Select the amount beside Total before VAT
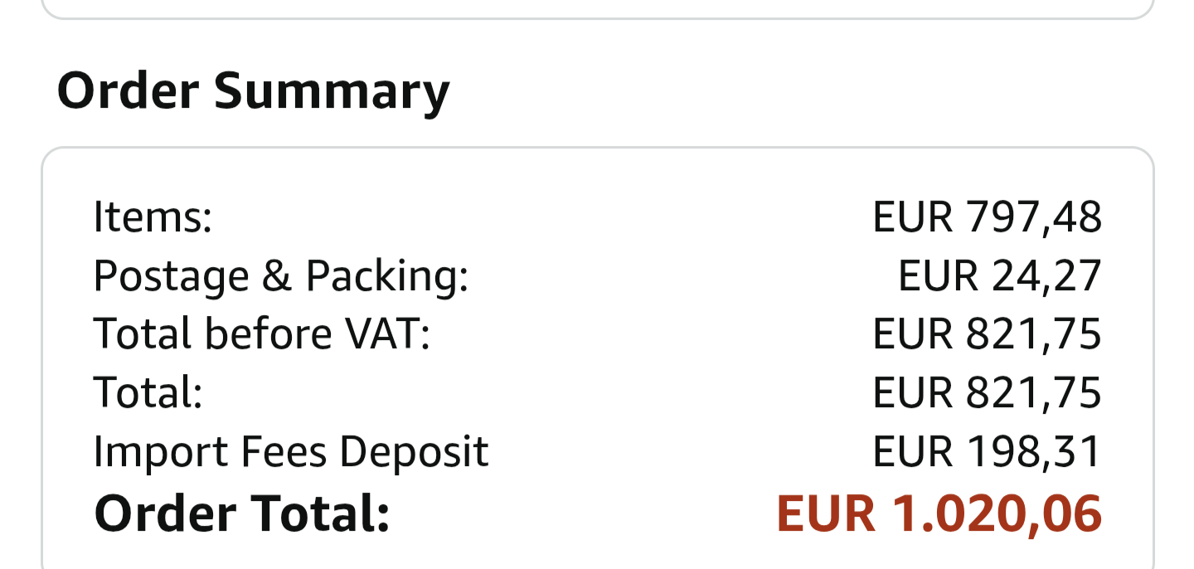The image size is (1194, 569). [987, 333]
